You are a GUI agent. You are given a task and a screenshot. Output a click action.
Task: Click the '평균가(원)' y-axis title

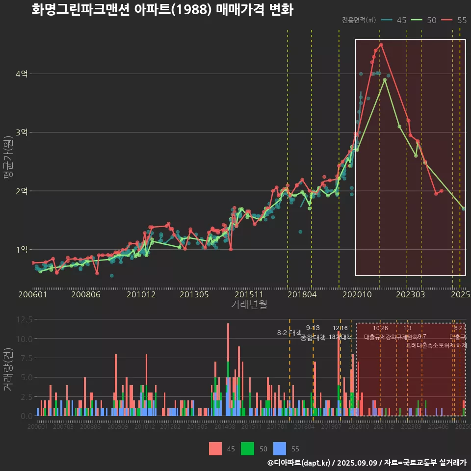tap(8, 157)
